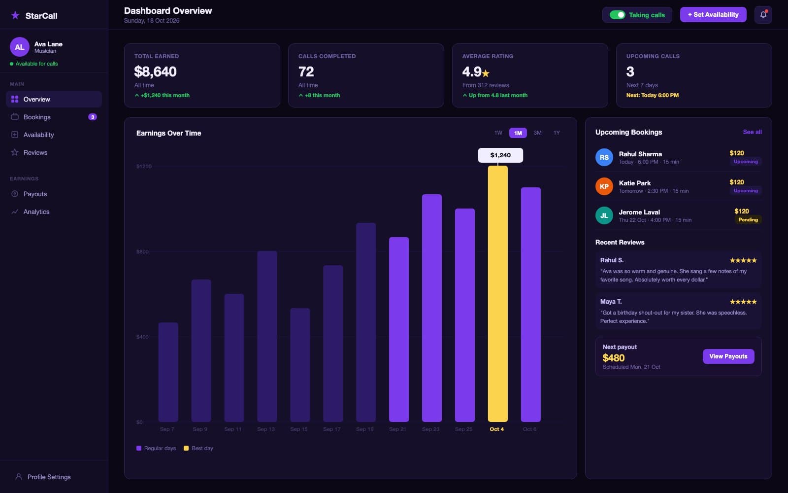This screenshot has height=493, width=788.
Task: Click the Payouts circle icon
Action: click(x=15, y=194)
